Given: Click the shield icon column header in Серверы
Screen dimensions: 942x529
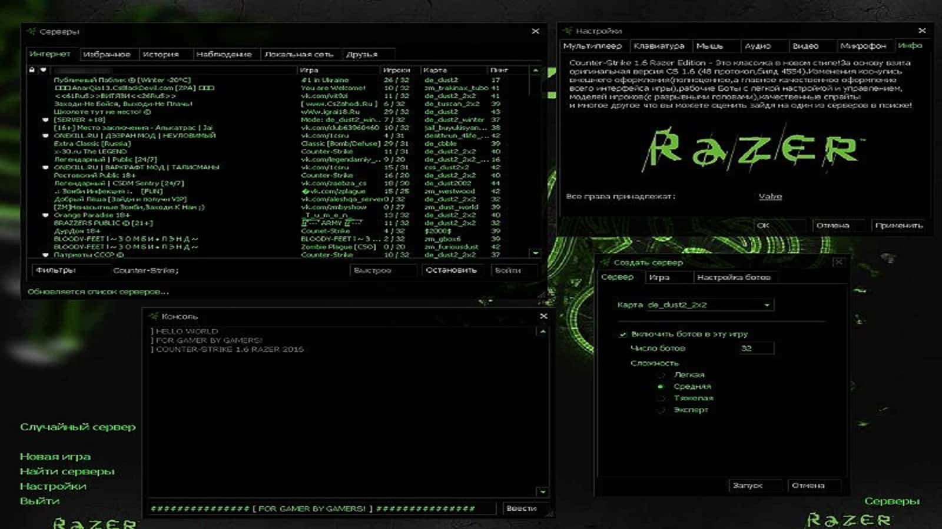Looking at the screenshot, I should 43,70.
